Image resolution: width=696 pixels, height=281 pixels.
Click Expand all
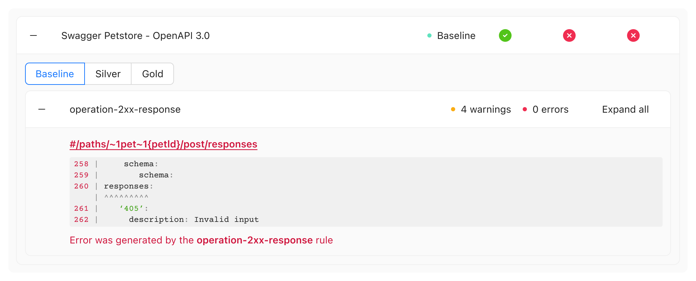[625, 109]
